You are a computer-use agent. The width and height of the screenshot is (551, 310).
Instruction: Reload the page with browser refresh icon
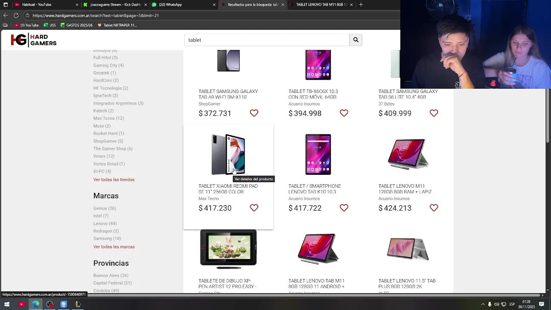point(16,15)
